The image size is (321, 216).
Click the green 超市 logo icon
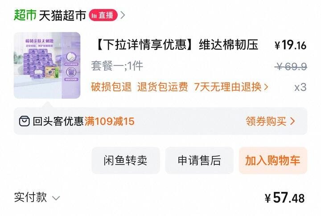coord(25,15)
